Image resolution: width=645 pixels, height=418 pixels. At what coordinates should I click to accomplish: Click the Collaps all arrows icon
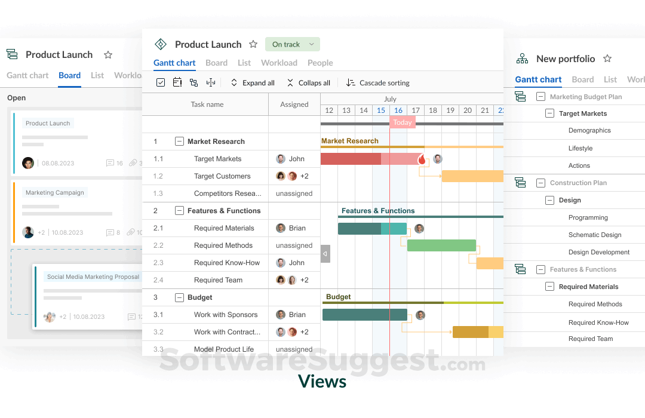pyautogui.click(x=290, y=82)
